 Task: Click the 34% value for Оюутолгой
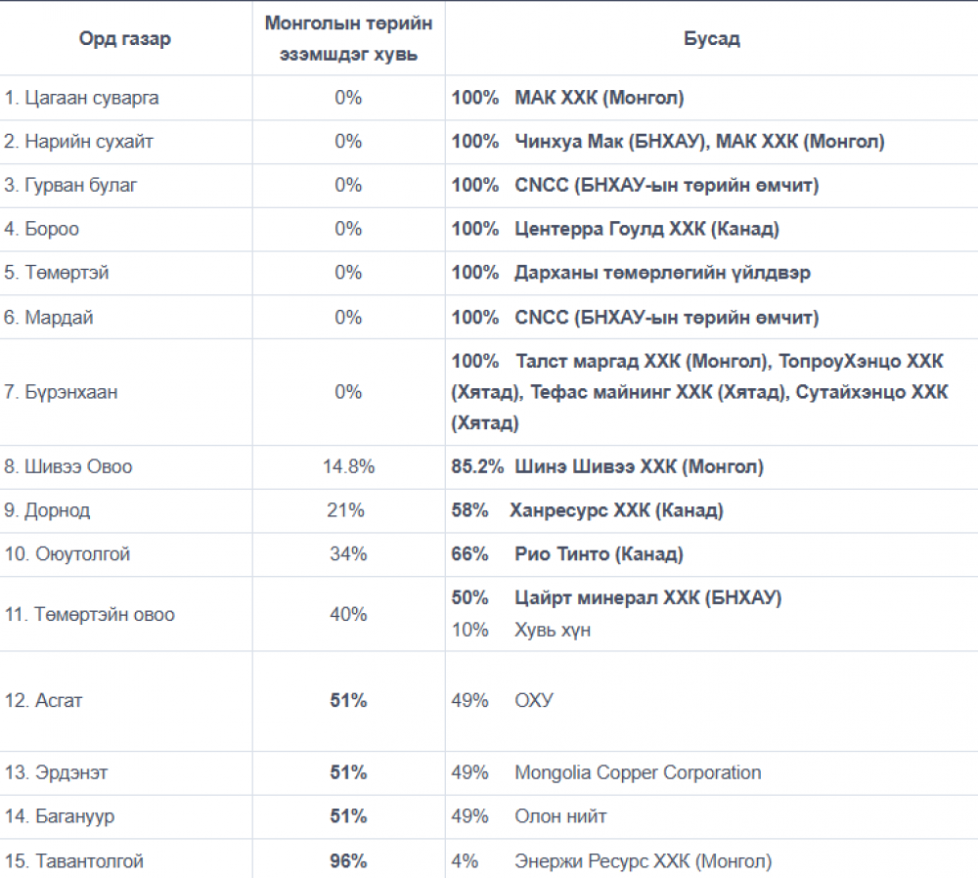click(348, 554)
